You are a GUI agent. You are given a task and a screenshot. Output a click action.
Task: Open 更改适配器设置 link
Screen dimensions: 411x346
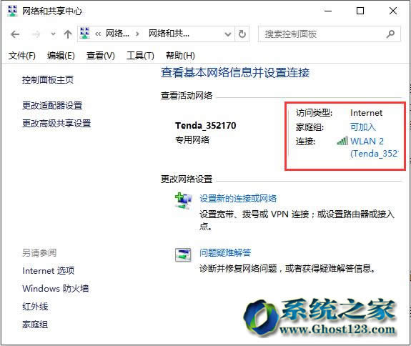52,106
